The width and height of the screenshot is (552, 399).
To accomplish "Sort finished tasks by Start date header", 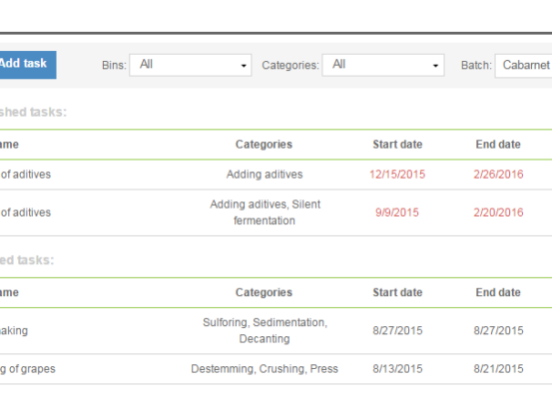I will click(397, 292).
